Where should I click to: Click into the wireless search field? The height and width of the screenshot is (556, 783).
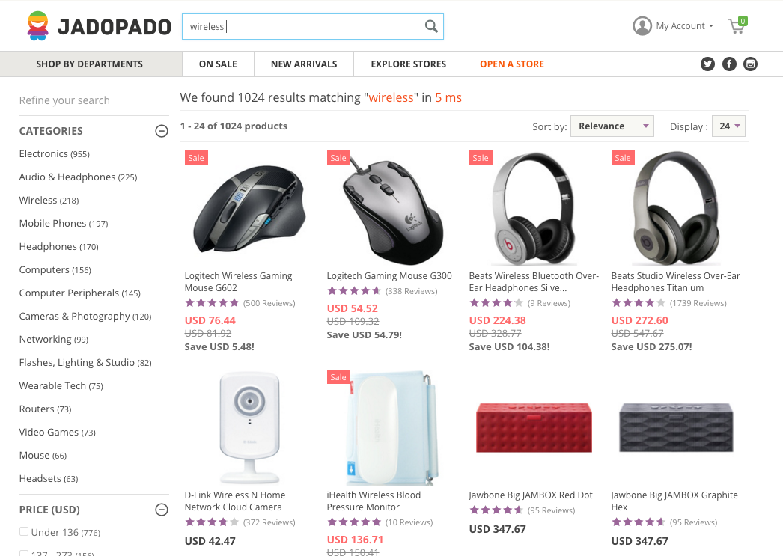tap(302, 26)
